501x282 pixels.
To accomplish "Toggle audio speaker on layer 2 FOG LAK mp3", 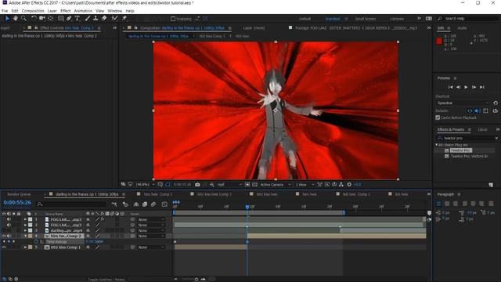I will pos(9,225).
